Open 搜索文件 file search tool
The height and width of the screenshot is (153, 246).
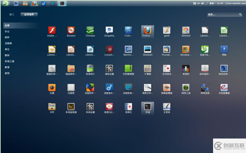[x=148, y=88]
